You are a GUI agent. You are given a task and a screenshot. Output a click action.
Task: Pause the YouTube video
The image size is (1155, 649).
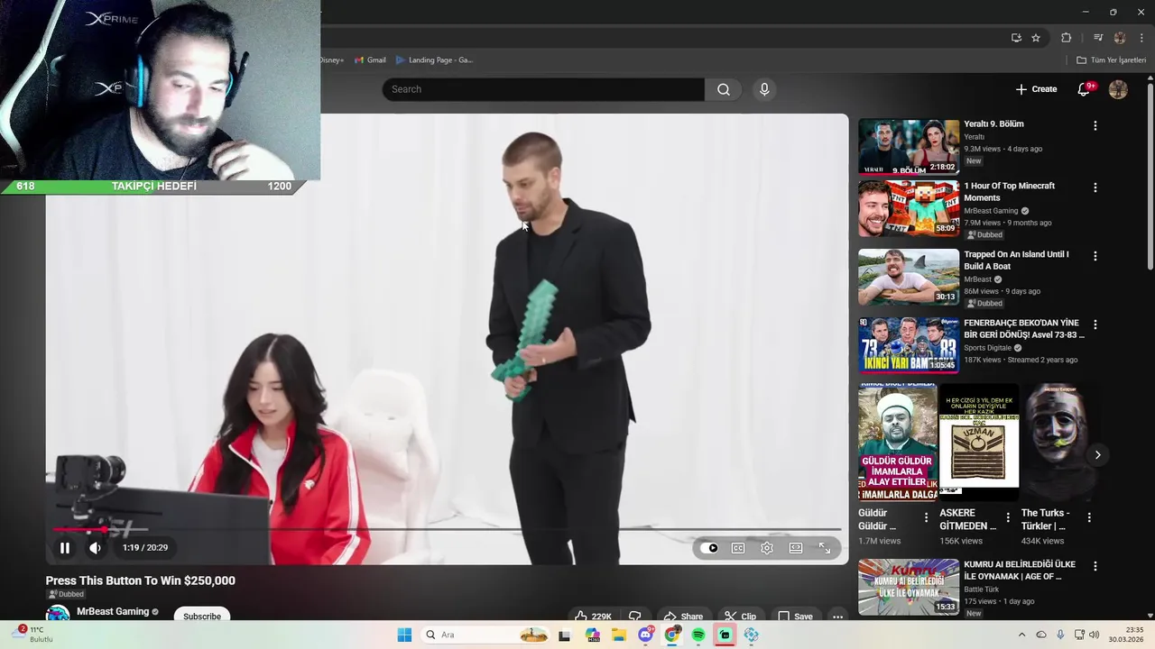coord(65,548)
